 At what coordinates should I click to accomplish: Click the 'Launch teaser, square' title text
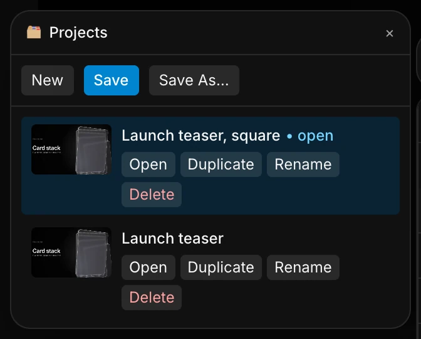click(x=201, y=136)
